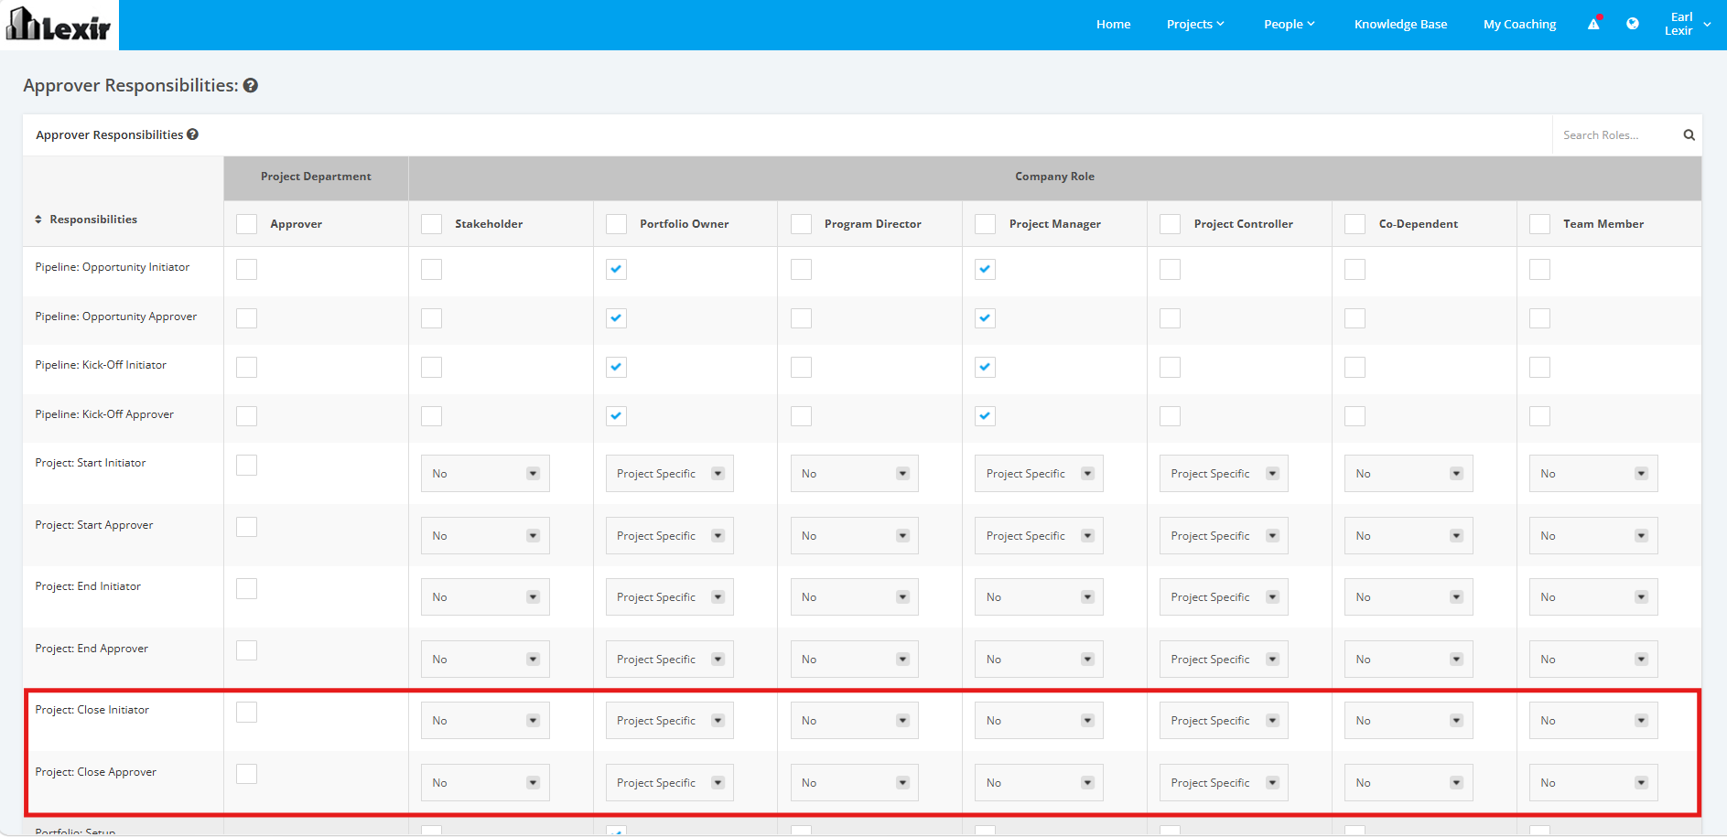Open Project Manager dropdown for Start Approver

pyautogui.click(x=1039, y=536)
